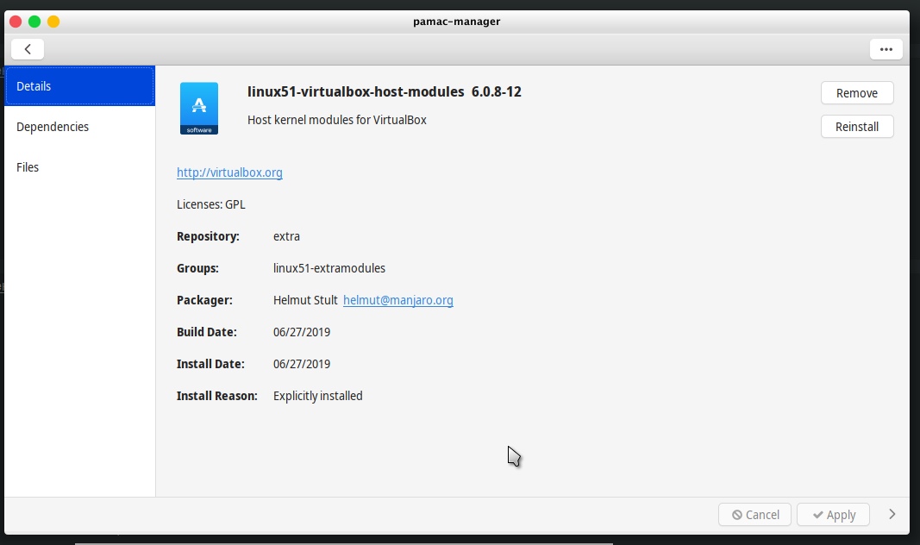Click the Install Date value 06/27/2019
Viewport: 920px width, 545px height.
click(302, 364)
